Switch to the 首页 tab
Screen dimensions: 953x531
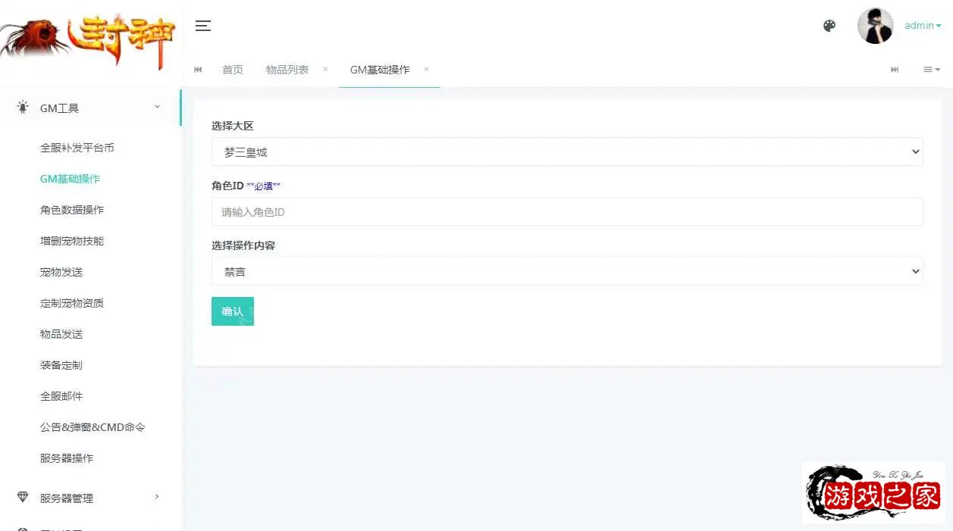pyautogui.click(x=233, y=69)
